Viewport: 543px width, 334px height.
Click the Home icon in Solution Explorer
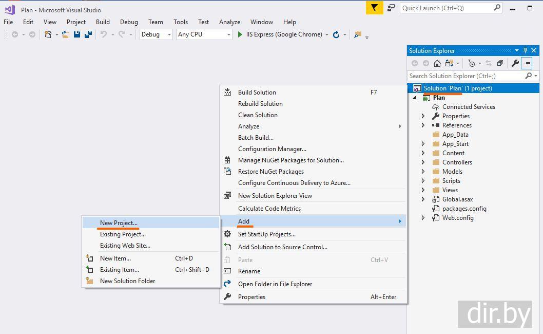(x=437, y=63)
